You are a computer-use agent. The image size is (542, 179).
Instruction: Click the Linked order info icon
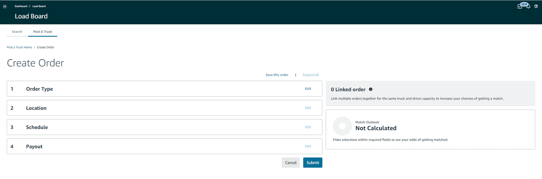click(371, 89)
